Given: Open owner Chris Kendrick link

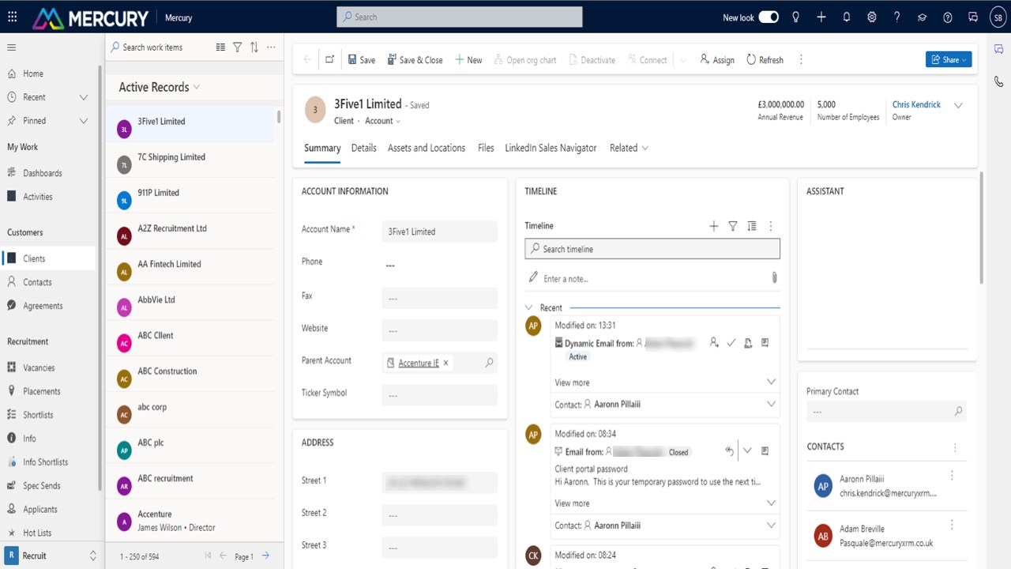Looking at the screenshot, I should 916,104.
